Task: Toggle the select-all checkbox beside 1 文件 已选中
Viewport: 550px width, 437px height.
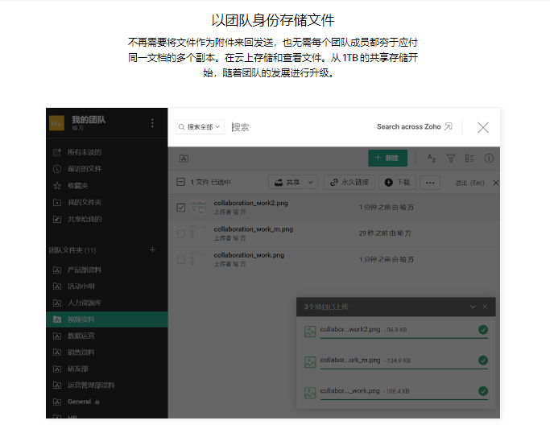Action: tap(180, 182)
